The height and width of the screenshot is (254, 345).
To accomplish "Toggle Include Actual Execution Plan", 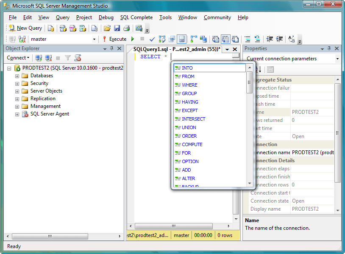I will 194,39.
